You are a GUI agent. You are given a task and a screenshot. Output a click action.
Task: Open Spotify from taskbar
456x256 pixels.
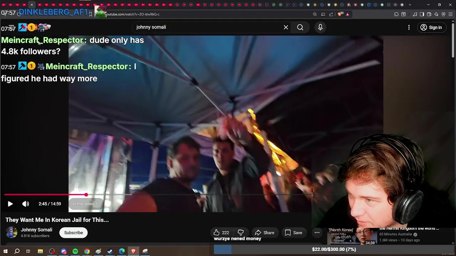(75, 251)
